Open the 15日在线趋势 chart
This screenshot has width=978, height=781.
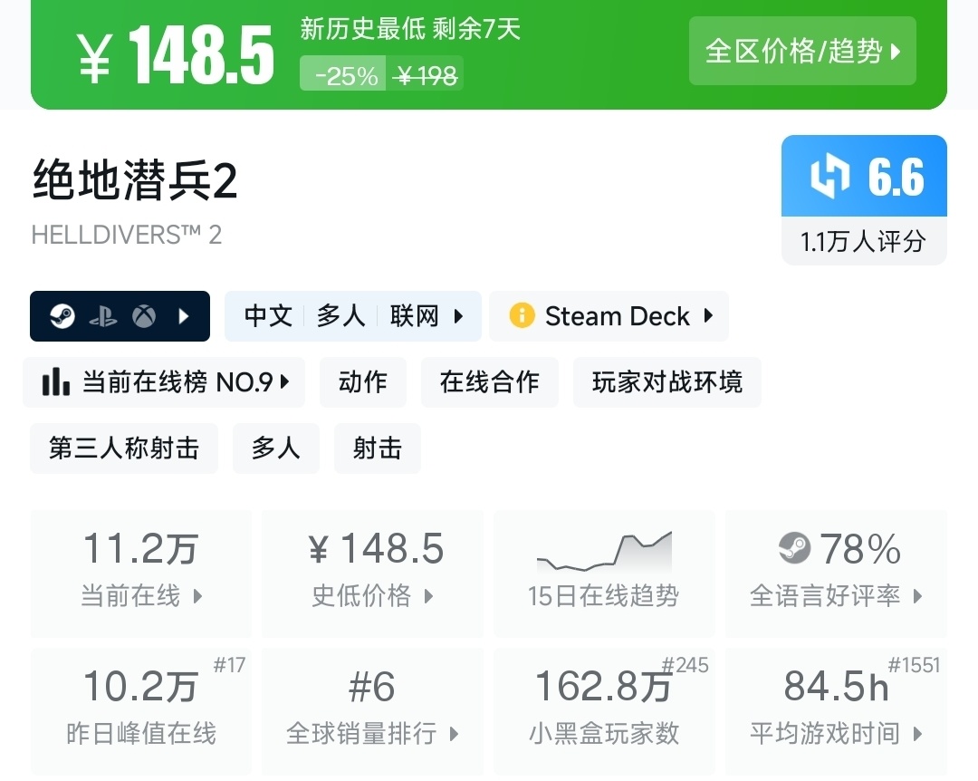(x=603, y=573)
